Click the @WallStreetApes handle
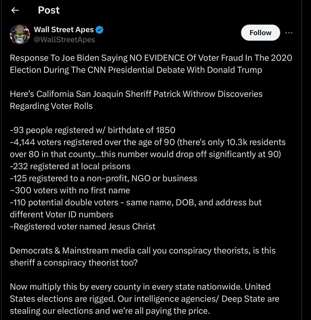Screen dimensions: 311x320 [x=64, y=40]
